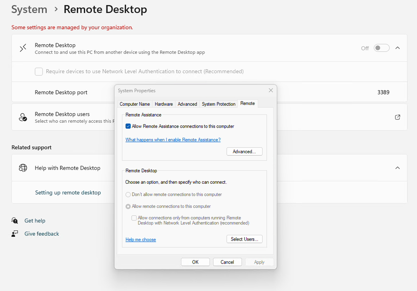This screenshot has height=291, width=417.
Task: Click the System Properties title bar text
Action: tap(136, 91)
